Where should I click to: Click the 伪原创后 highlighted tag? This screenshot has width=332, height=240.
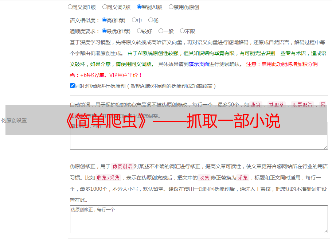[122, 166]
